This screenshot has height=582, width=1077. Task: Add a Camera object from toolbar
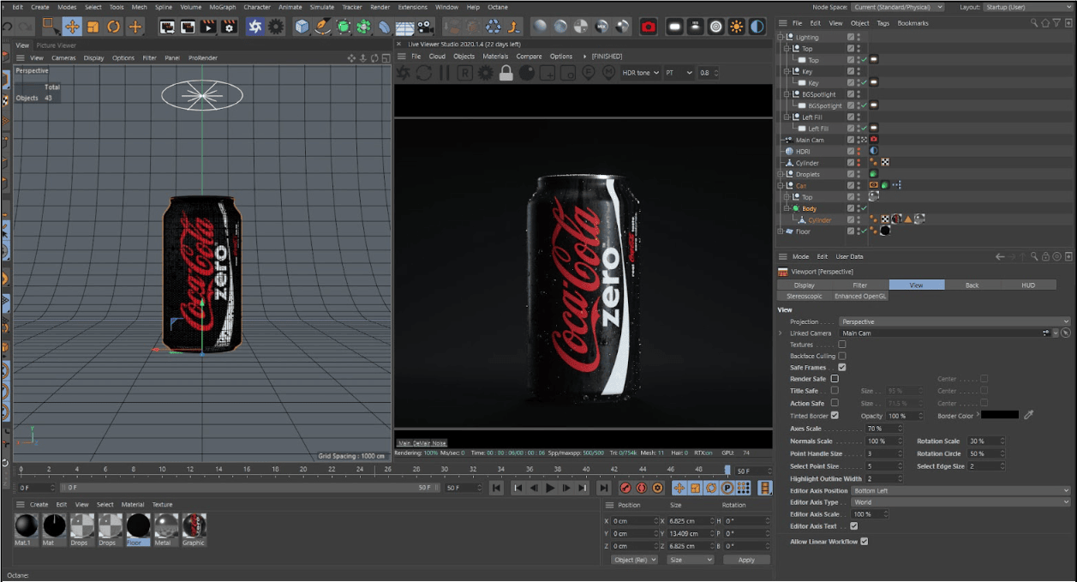426,27
